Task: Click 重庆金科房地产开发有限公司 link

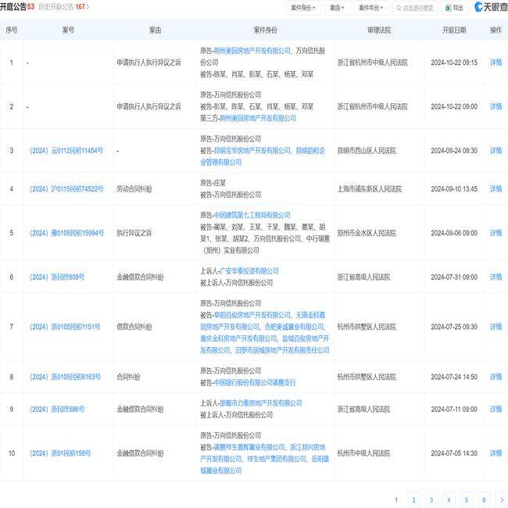Action: [238, 338]
